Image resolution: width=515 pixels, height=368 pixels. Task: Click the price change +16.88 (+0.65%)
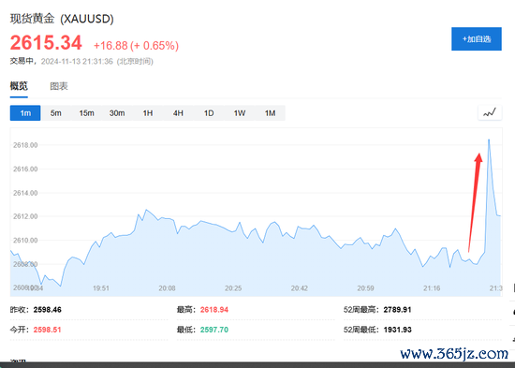[x=136, y=45]
